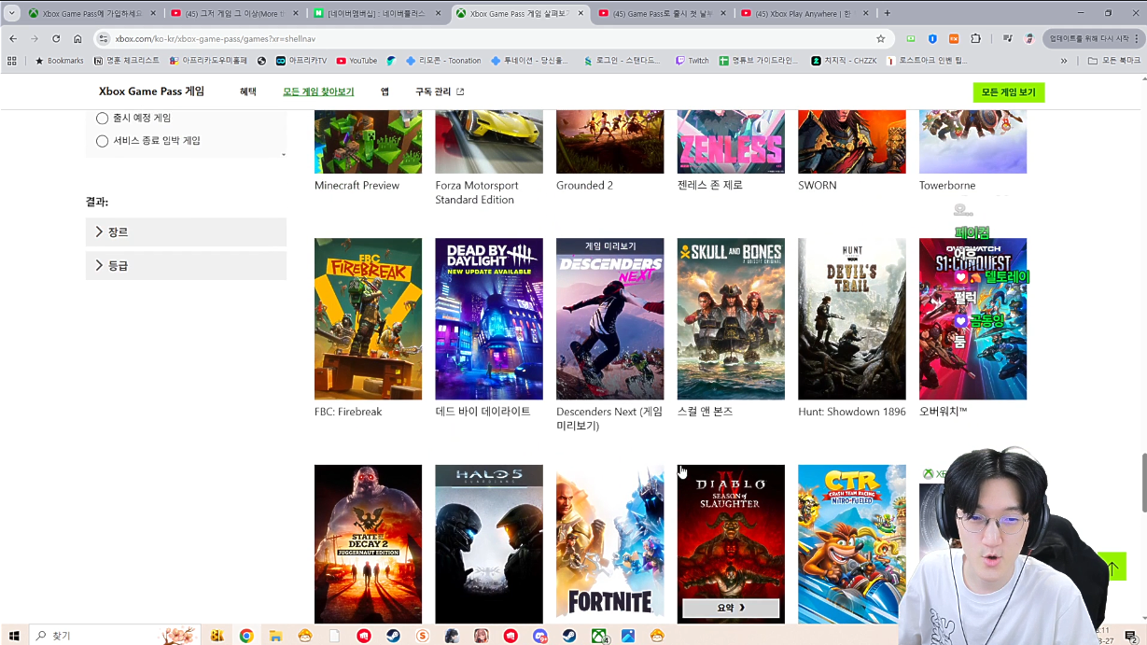Image resolution: width=1147 pixels, height=645 pixels.
Task: Open the Xbox app on the taskbar
Action: [x=599, y=636]
